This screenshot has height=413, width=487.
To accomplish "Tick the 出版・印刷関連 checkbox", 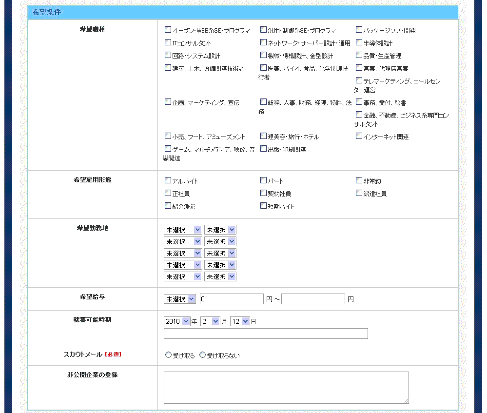I will pyautogui.click(x=263, y=149).
